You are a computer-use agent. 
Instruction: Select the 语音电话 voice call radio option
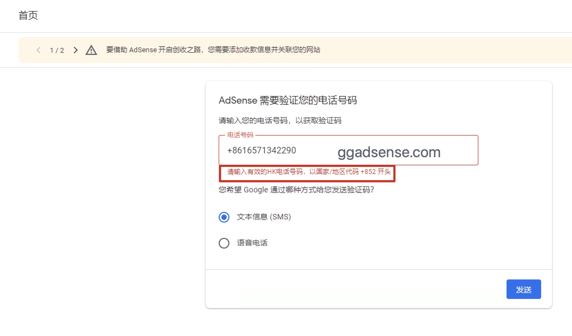[x=224, y=243]
